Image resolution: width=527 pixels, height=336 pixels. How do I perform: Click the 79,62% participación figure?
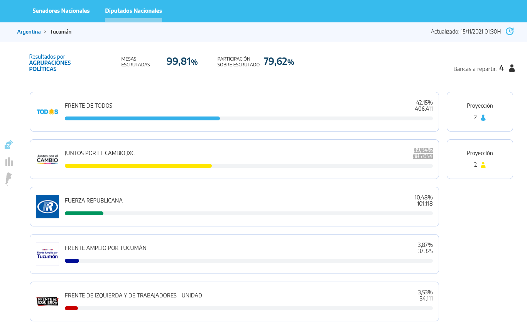(279, 61)
